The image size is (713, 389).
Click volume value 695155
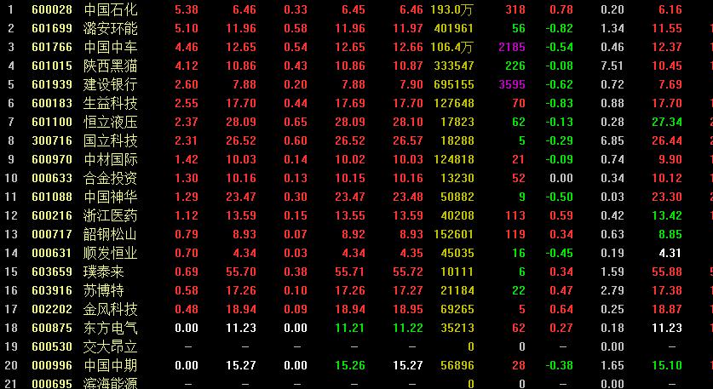coord(454,84)
